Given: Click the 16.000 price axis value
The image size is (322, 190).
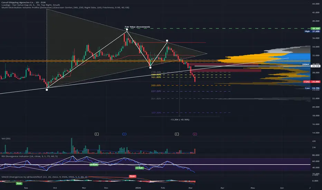Looking at the screenshot, I should pyautogui.click(x=316, y=124).
